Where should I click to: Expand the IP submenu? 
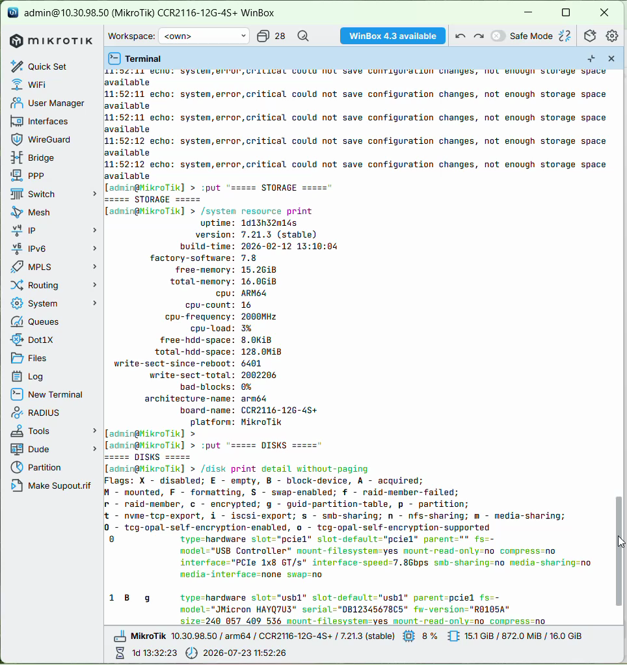pyautogui.click(x=94, y=230)
